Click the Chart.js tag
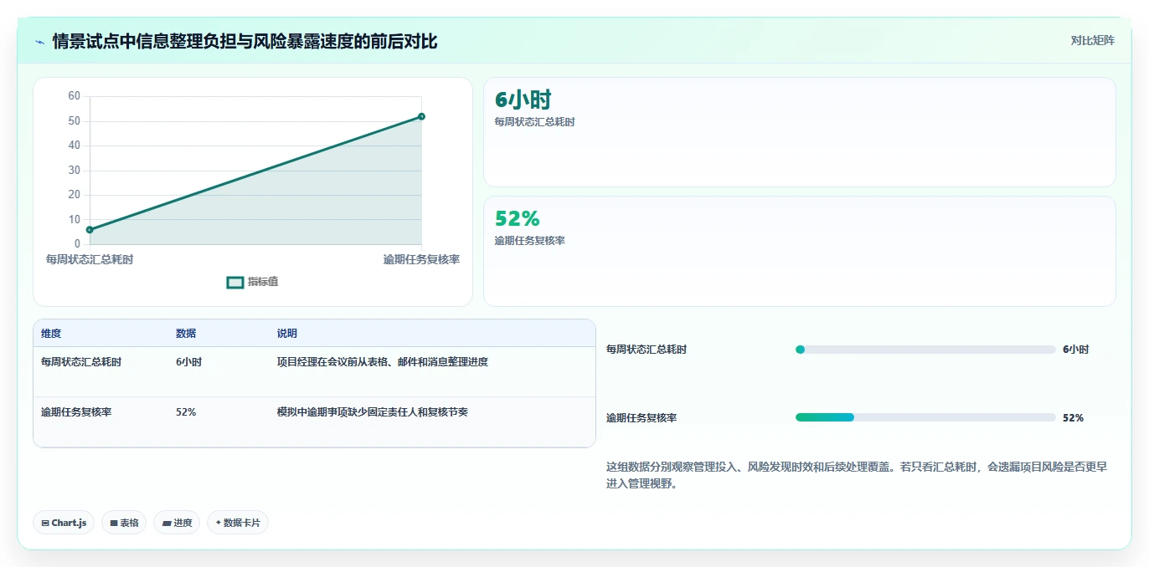1149x567 pixels. tap(64, 523)
